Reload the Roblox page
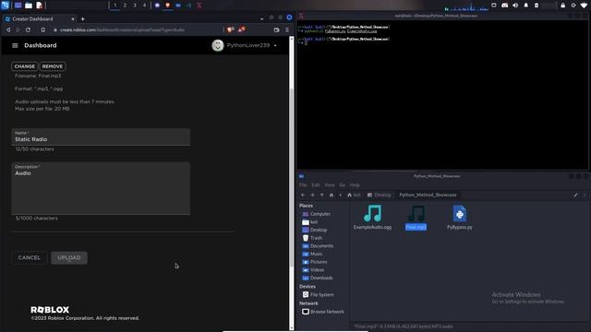The height and width of the screenshot is (332, 591). 28,30
